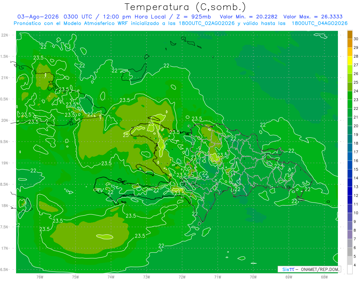Click the teal swatch between 18 and 19
Image resolution: width=364 pixels, height=281 pixels.
[x=350, y=139]
